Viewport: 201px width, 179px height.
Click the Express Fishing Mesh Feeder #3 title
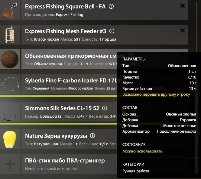[x=66, y=31]
